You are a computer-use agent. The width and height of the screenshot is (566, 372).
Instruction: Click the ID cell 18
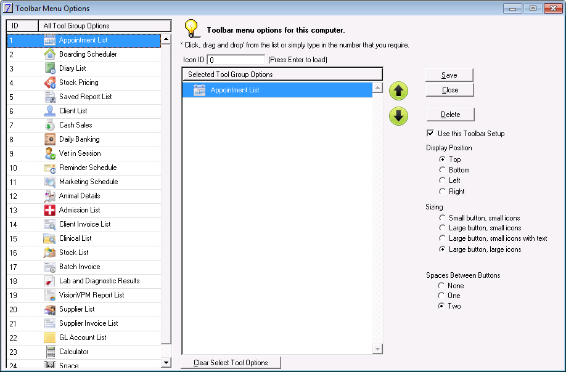pos(23,281)
